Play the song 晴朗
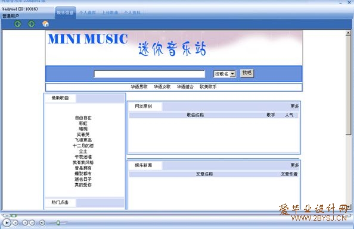 (83, 129)
